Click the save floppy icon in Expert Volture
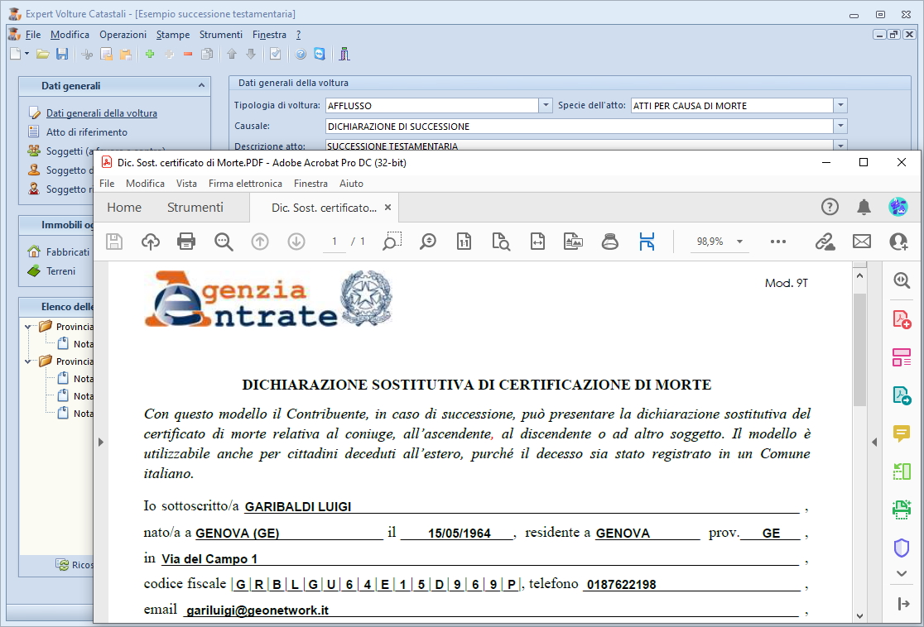The height and width of the screenshot is (627, 924). pyautogui.click(x=62, y=54)
